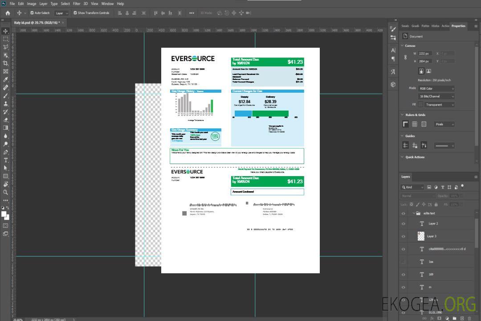Viewport: 481px width, 321px height.
Task: Click the canvas Fill color swatch
Action: coord(420,104)
